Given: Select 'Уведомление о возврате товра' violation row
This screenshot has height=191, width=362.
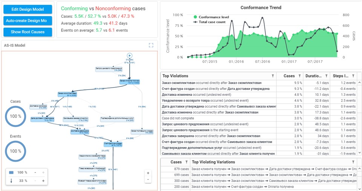Looking at the screenshot, I should 259,100.
